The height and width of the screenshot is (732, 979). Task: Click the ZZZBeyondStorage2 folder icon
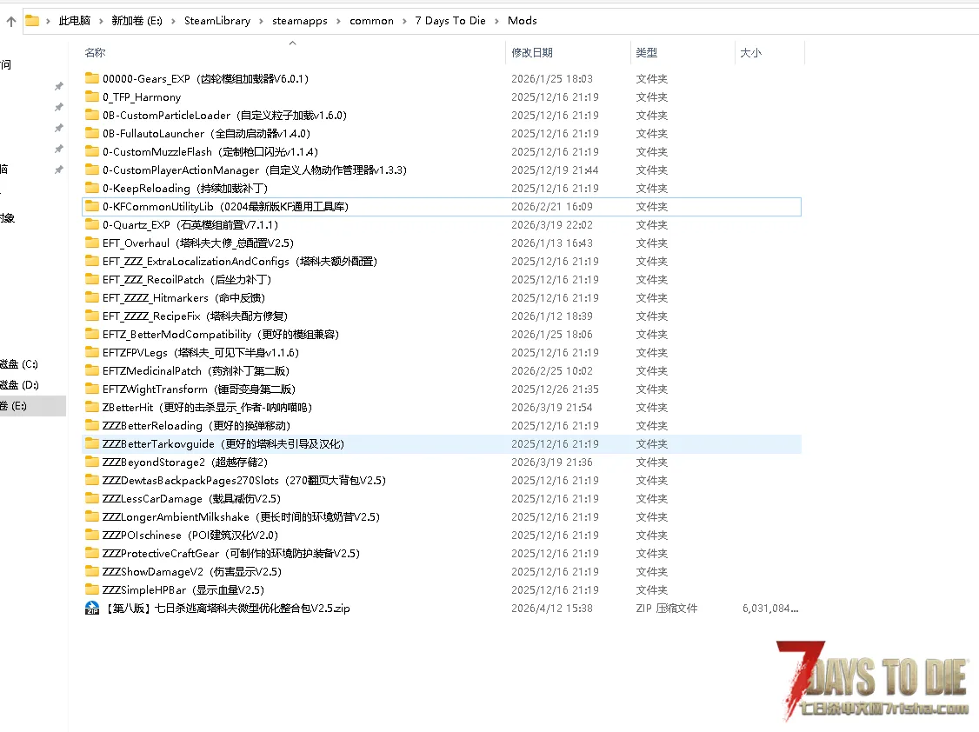point(92,462)
